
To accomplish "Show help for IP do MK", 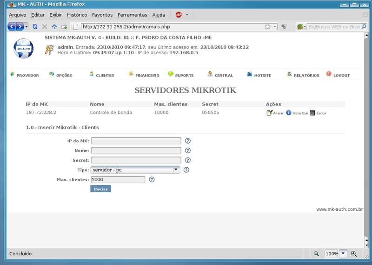I will tap(188, 141).
